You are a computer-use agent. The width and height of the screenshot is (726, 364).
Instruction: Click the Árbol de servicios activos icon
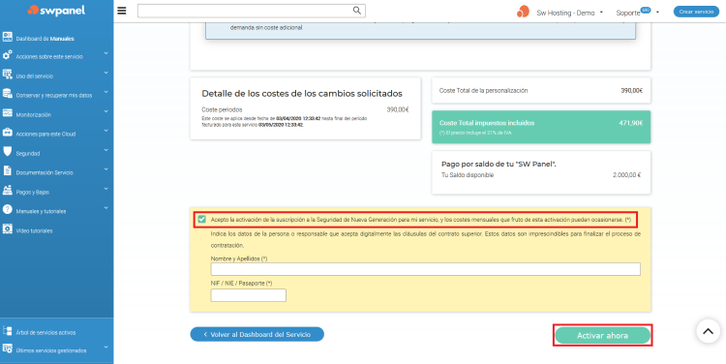(x=7, y=331)
